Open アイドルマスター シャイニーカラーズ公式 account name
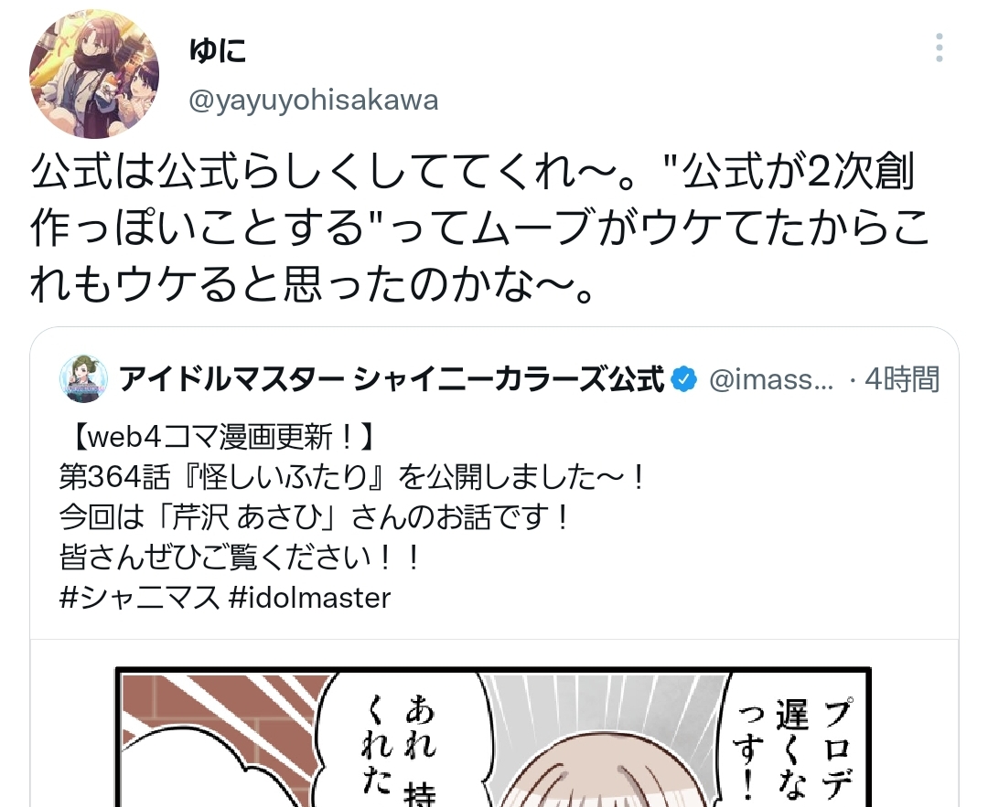This screenshot has height=807, width=988. point(392,379)
